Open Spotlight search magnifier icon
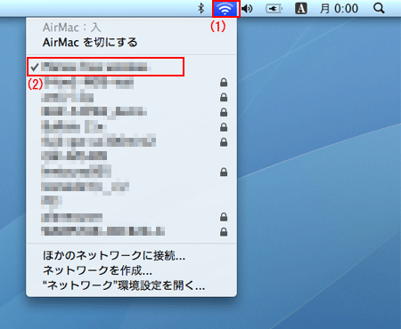The height and width of the screenshot is (329, 401). pos(379,8)
